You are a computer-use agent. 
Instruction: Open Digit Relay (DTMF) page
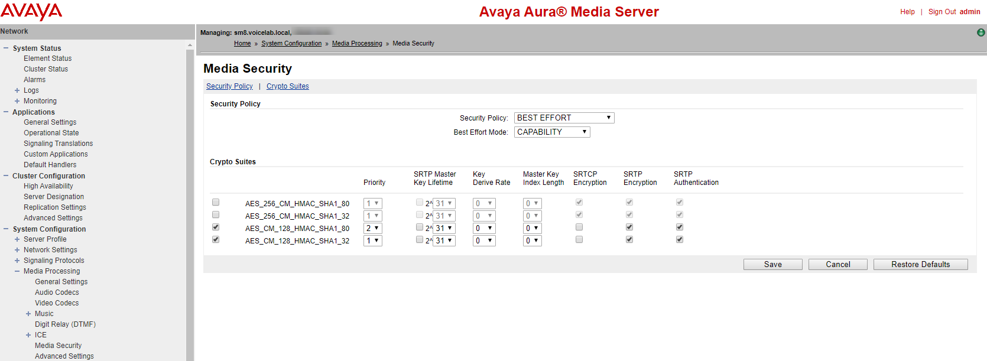click(65, 324)
